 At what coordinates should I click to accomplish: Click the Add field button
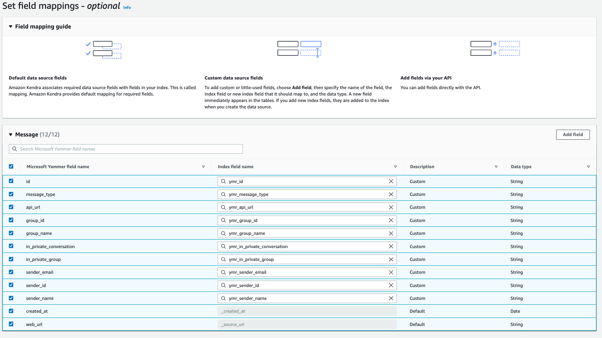[x=573, y=134]
